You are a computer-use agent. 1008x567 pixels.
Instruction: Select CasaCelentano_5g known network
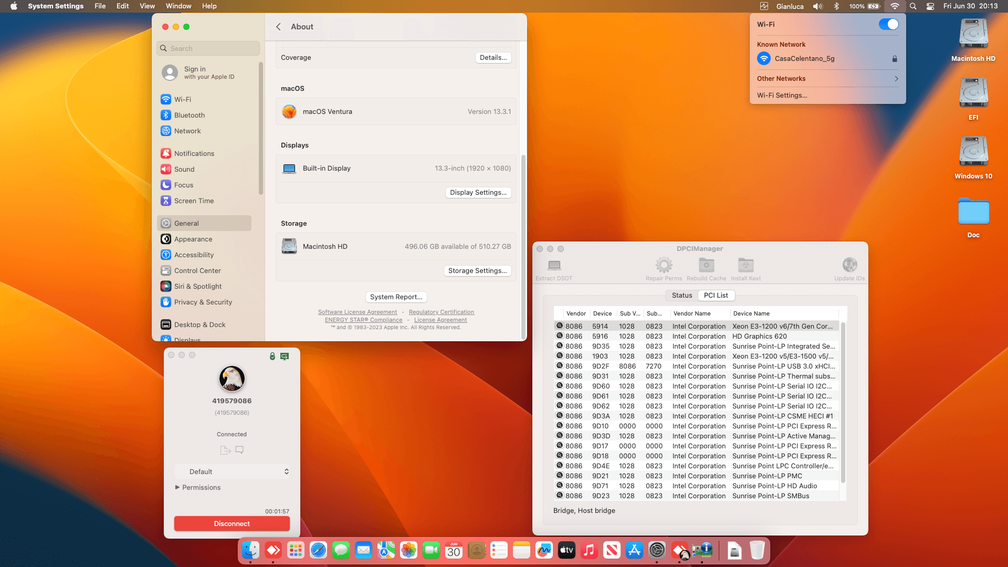coord(827,59)
